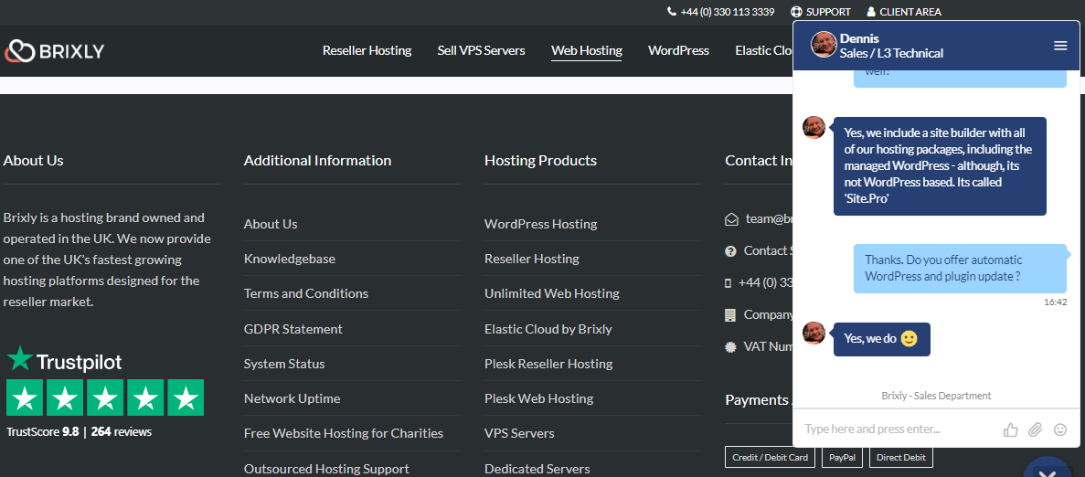Image resolution: width=1085 pixels, height=477 pixels.
Task: Click the thumbs up rating icon
Action: pyautogui.click(x=1010, y=430)
